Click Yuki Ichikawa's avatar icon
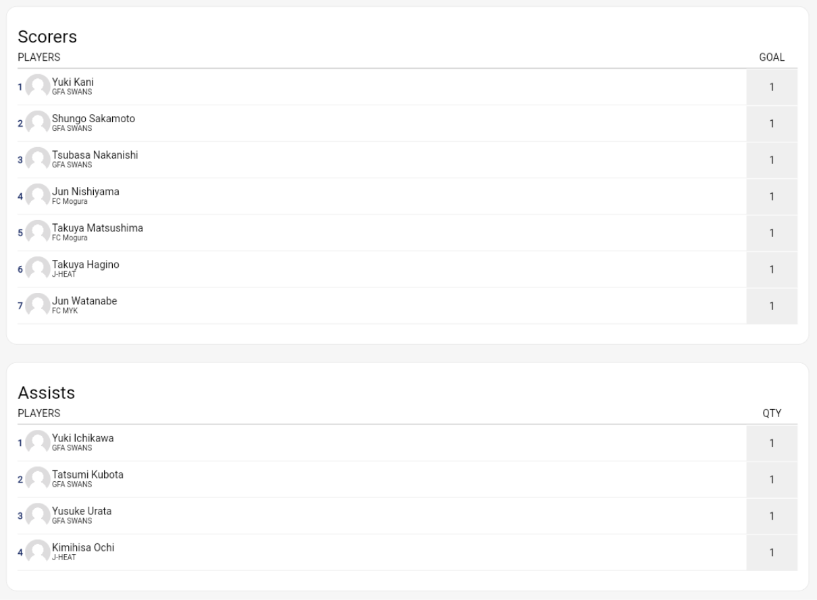 (x=38, y=443)
